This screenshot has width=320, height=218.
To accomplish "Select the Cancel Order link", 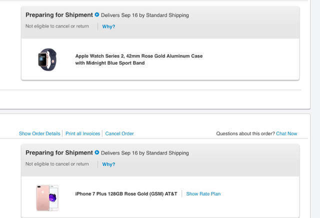I will pyautogui.click(x=119, y=133).
